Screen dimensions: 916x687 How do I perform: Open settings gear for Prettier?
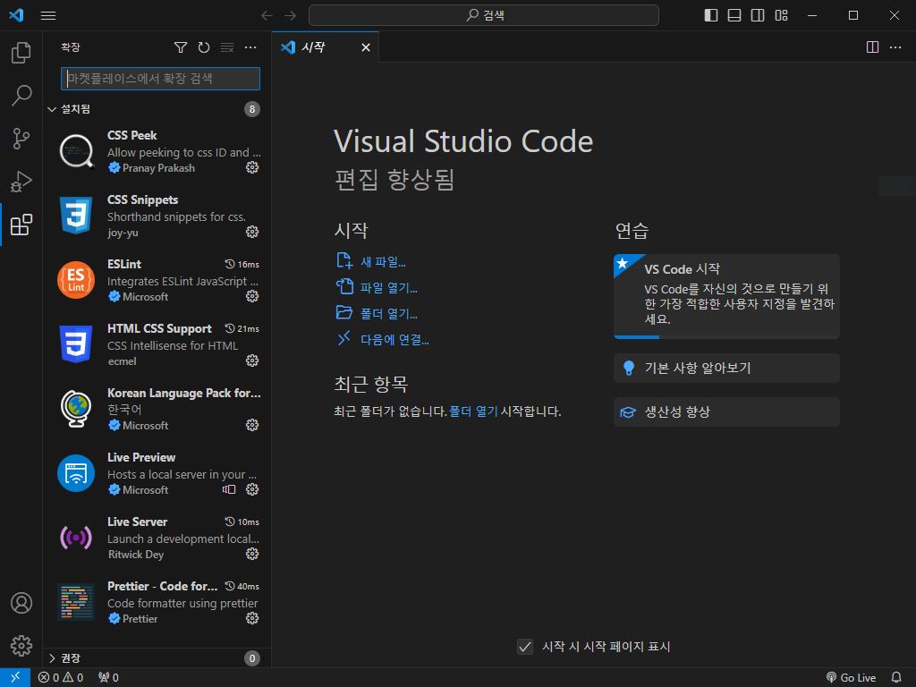(251, 618)
